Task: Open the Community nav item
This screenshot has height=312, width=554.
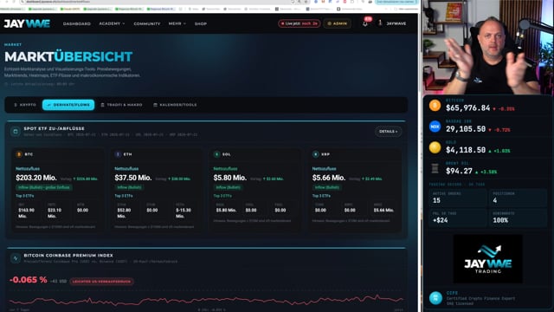Action: tap(147, 23)
